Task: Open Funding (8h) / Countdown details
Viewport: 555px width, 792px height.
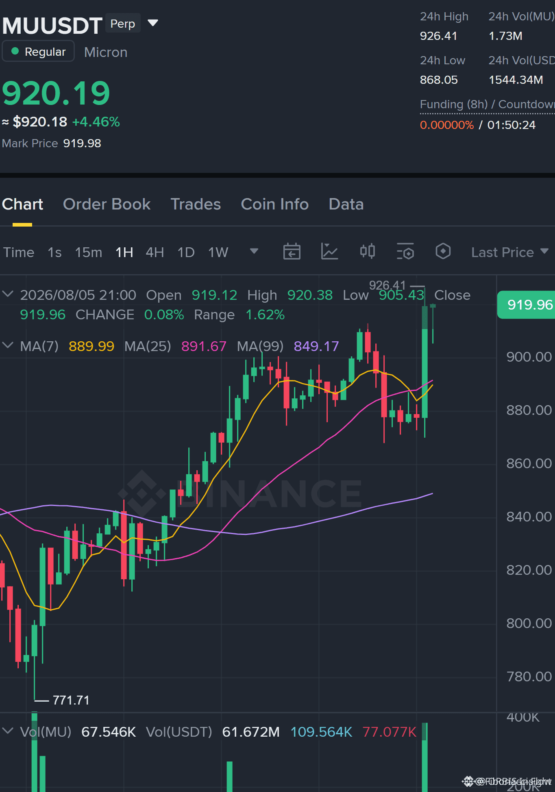Action: coord(487,105)
